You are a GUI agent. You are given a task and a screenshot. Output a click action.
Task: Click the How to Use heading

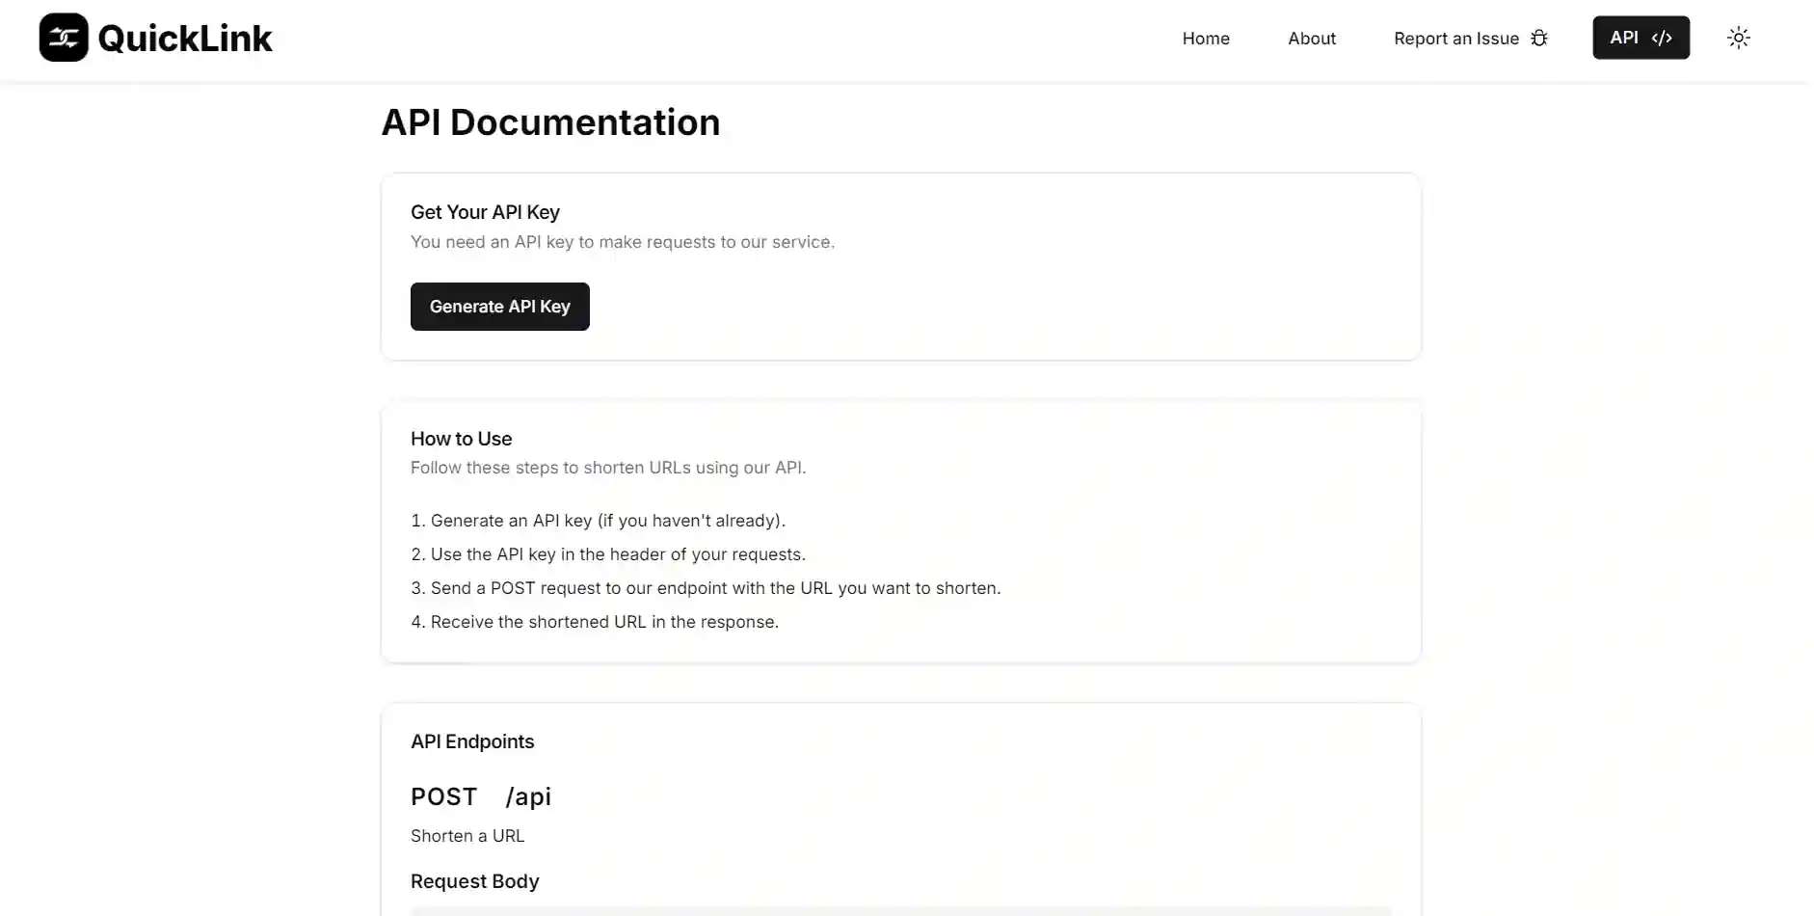click(461, 439)
